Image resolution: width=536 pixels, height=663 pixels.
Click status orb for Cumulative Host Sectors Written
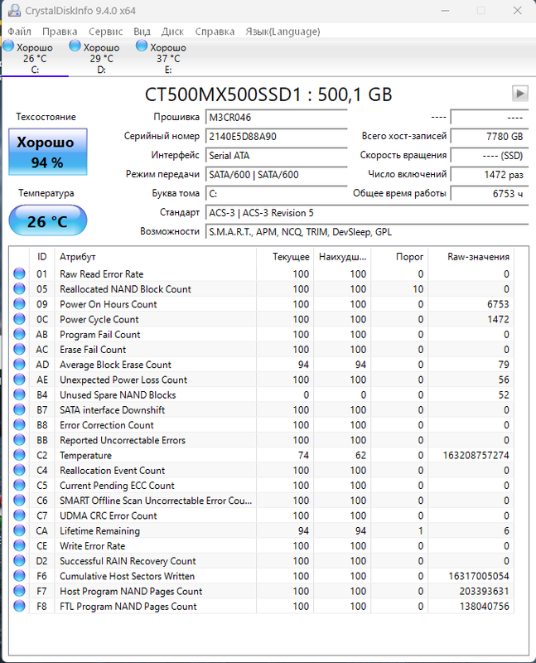[x=19, y=575]
